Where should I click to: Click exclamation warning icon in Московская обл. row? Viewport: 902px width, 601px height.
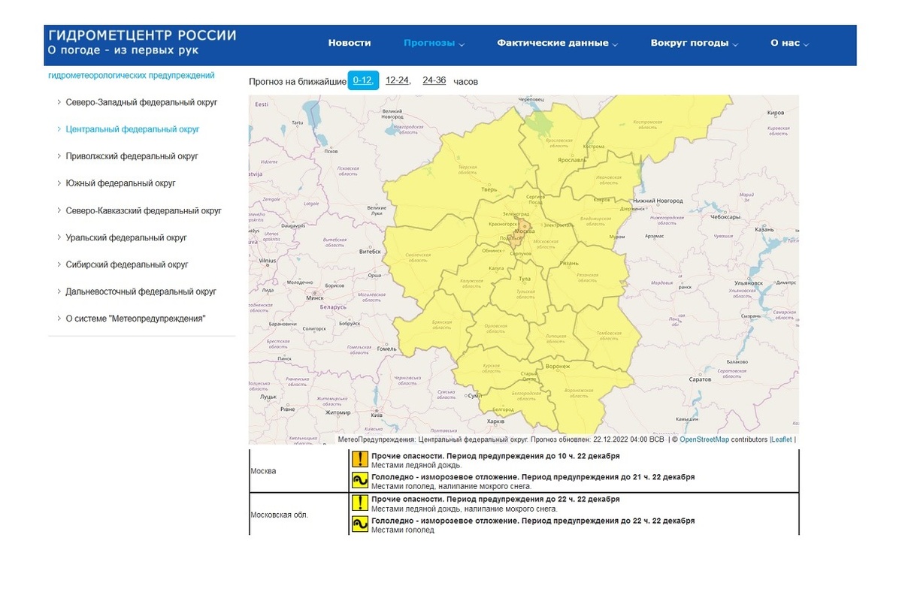(x=360, y=503)
